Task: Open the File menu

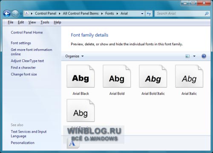Action: [x=11, y=22]
